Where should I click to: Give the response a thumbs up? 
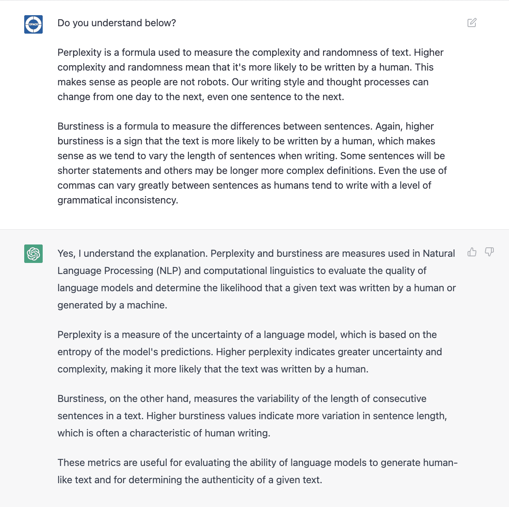click(x=472, y=252)
